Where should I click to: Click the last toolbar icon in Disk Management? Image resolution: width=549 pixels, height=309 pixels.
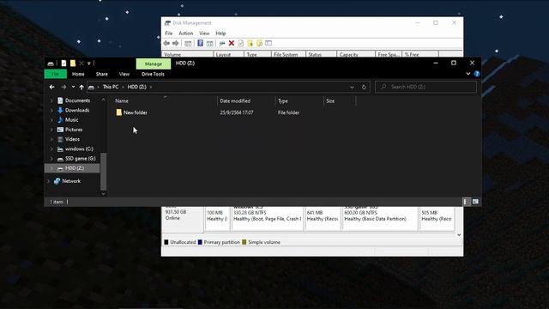point(268,43)
